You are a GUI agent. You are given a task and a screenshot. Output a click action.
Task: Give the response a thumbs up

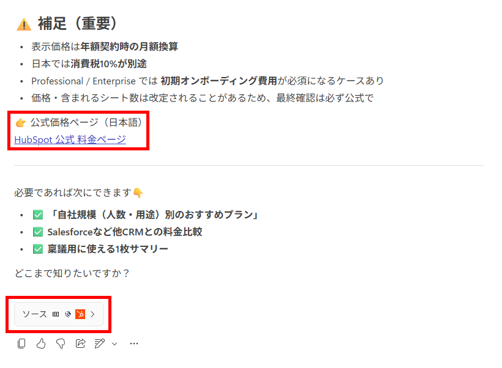41,344
